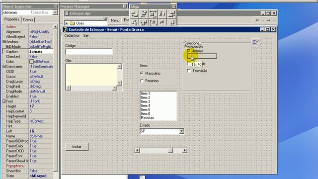318x179 pixels.
Task: Click the clBtnFace Color property swatch
Action: pyautogui.click(x=31, y=61)
